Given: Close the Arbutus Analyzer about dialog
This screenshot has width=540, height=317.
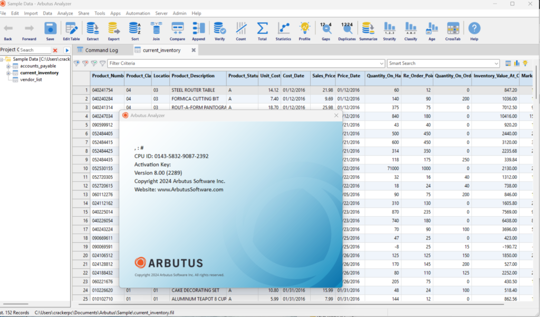Looking at the screenshot, I should pos(336,116).
